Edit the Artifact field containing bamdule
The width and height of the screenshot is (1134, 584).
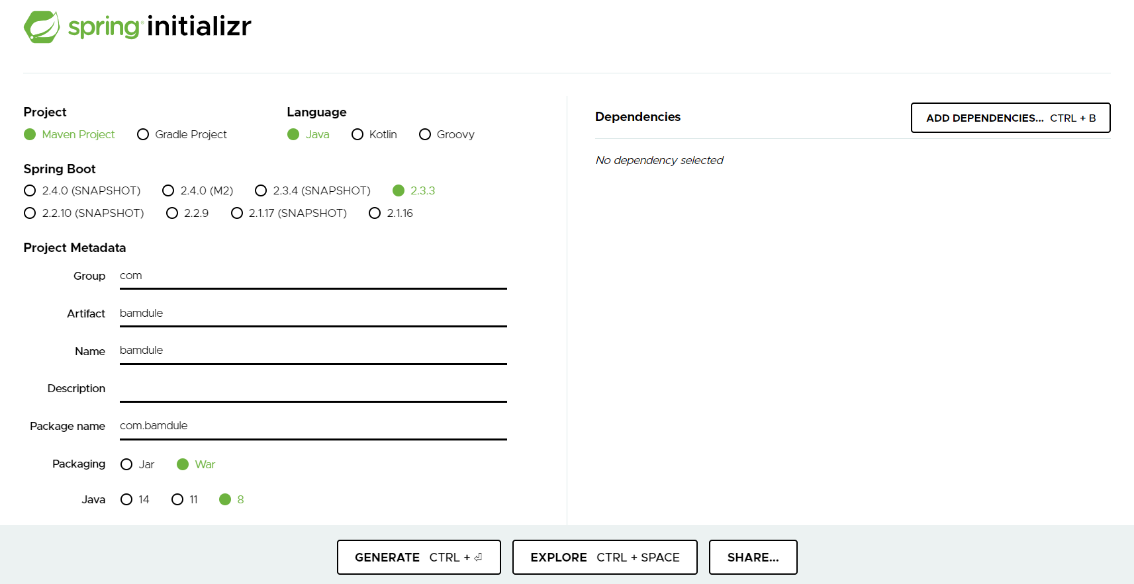coord(313,313)
